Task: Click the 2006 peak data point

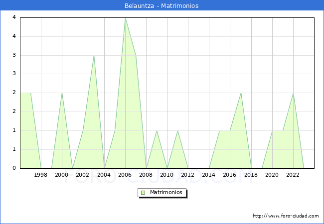Action: click(125, 18)
